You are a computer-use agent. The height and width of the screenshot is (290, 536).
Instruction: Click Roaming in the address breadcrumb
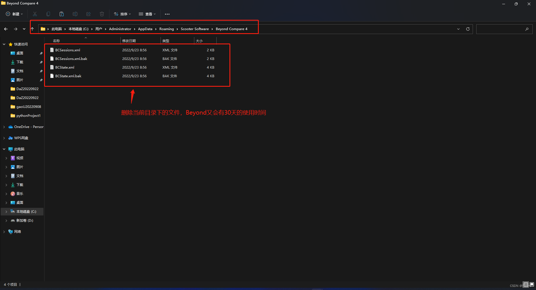[x=166, y=29]
